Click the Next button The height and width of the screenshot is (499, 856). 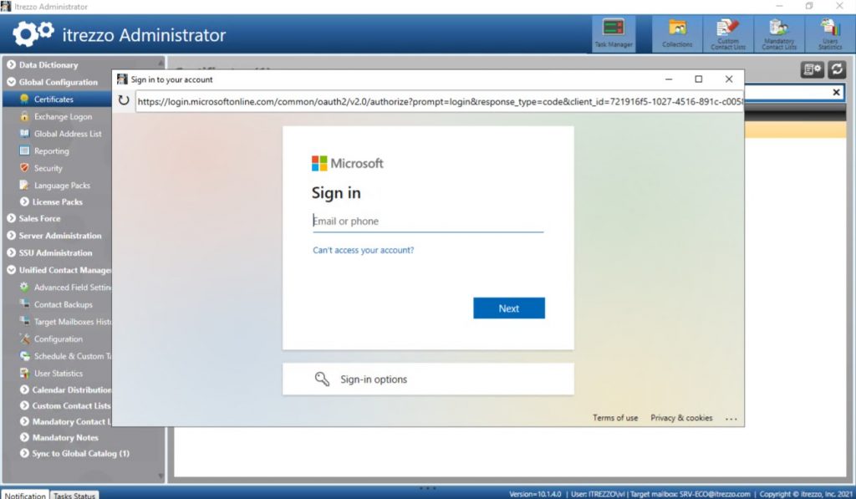[x=509, y=308]
